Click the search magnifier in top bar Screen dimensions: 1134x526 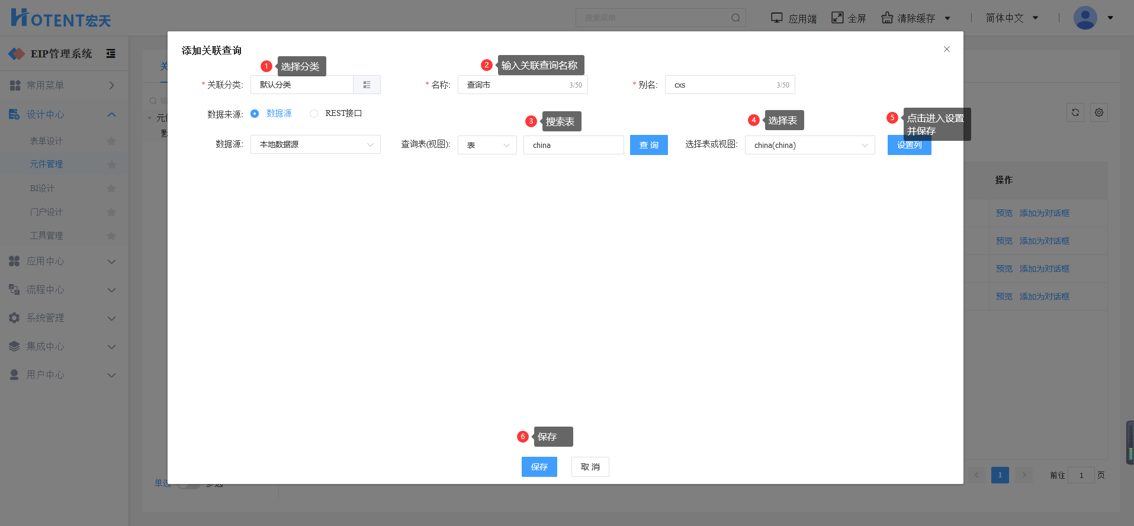tap(735, 18)
